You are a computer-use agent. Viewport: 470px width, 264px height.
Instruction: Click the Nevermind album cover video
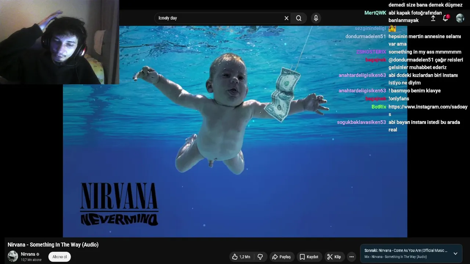click(235, 131)
